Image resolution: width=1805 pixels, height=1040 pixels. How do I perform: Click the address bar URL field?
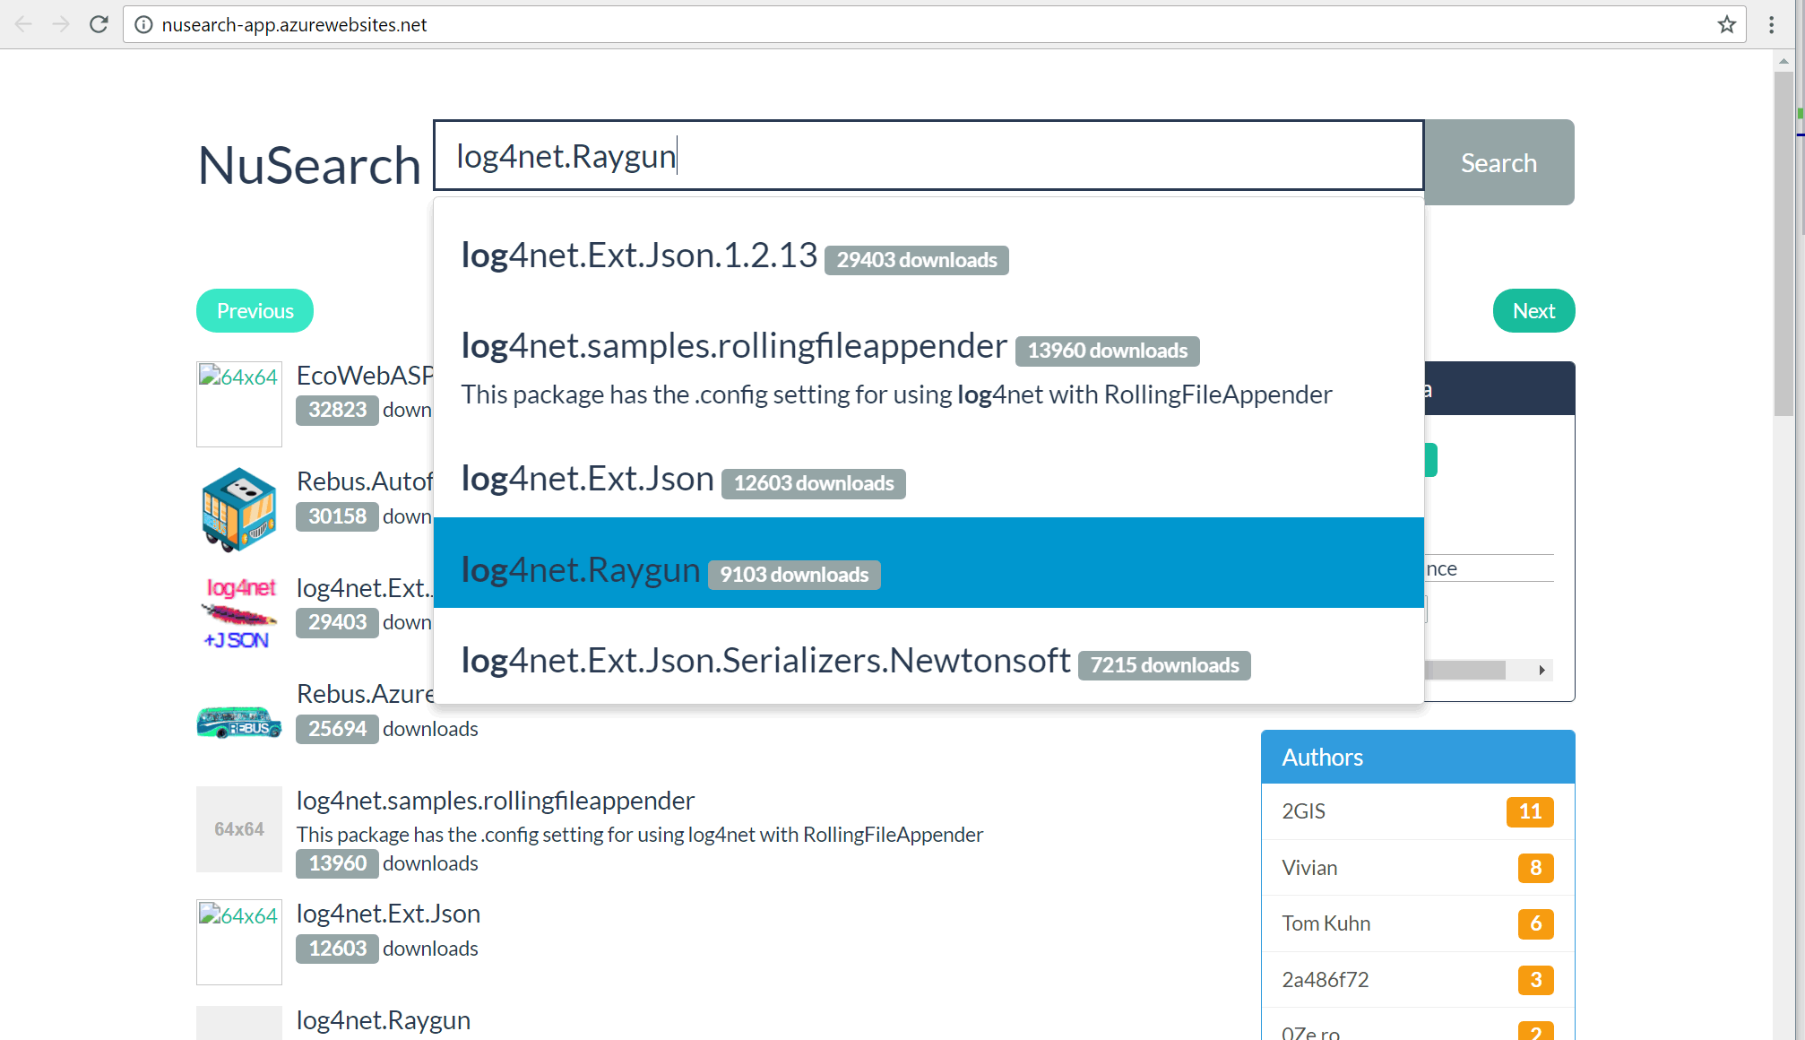pyautogui.click(x=932, y=24)
